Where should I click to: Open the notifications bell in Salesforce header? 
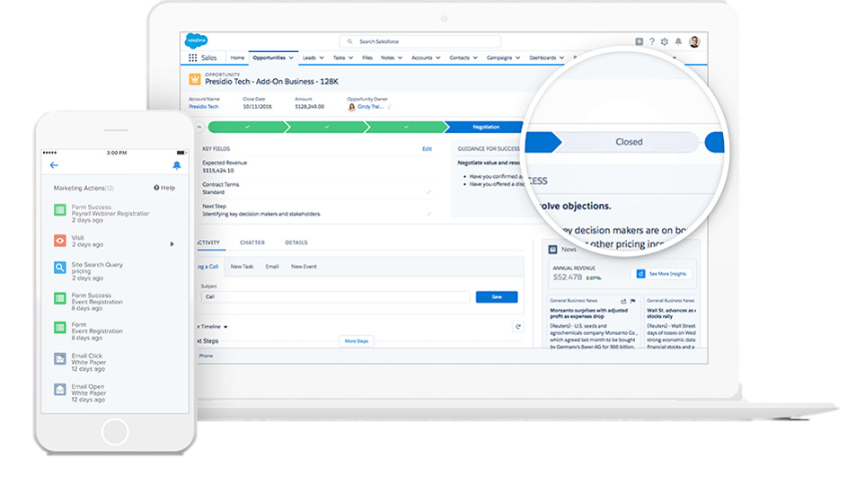point(678,41)
